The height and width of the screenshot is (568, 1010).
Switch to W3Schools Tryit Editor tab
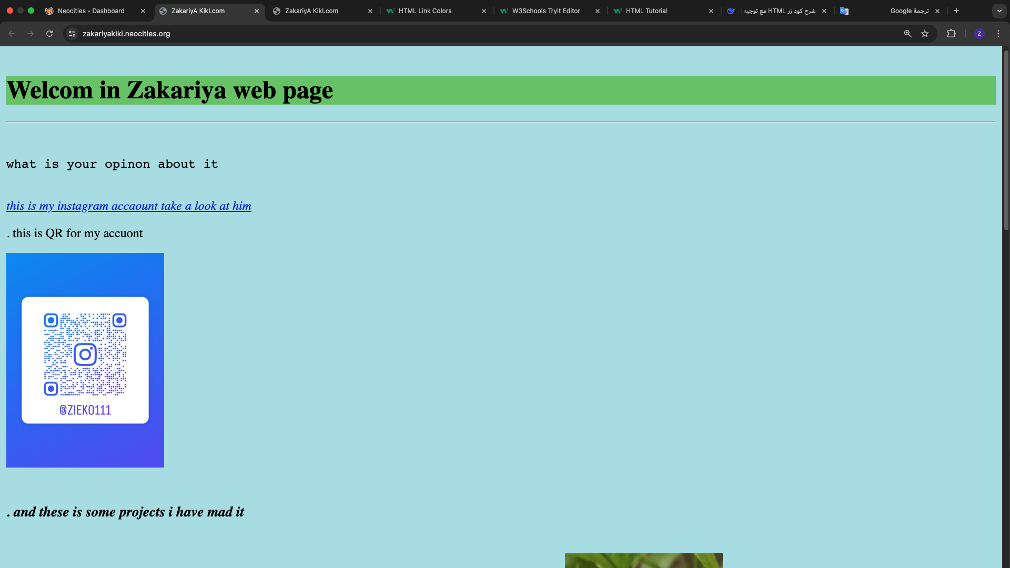[549, 11]
